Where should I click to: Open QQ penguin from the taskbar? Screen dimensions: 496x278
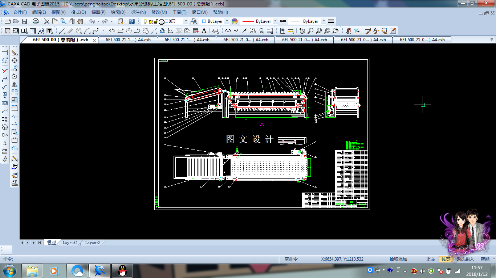[x=122, y=270]
